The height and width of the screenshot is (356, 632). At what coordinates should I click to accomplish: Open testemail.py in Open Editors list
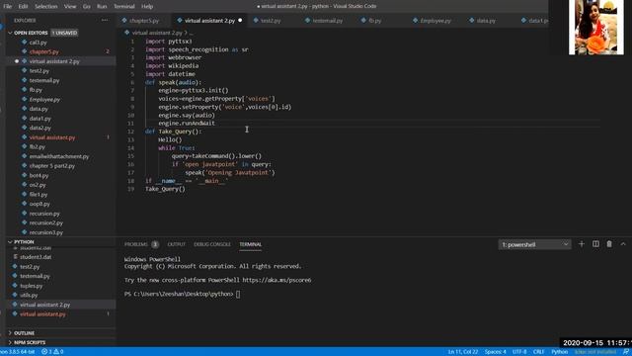(x=44, y=80)
